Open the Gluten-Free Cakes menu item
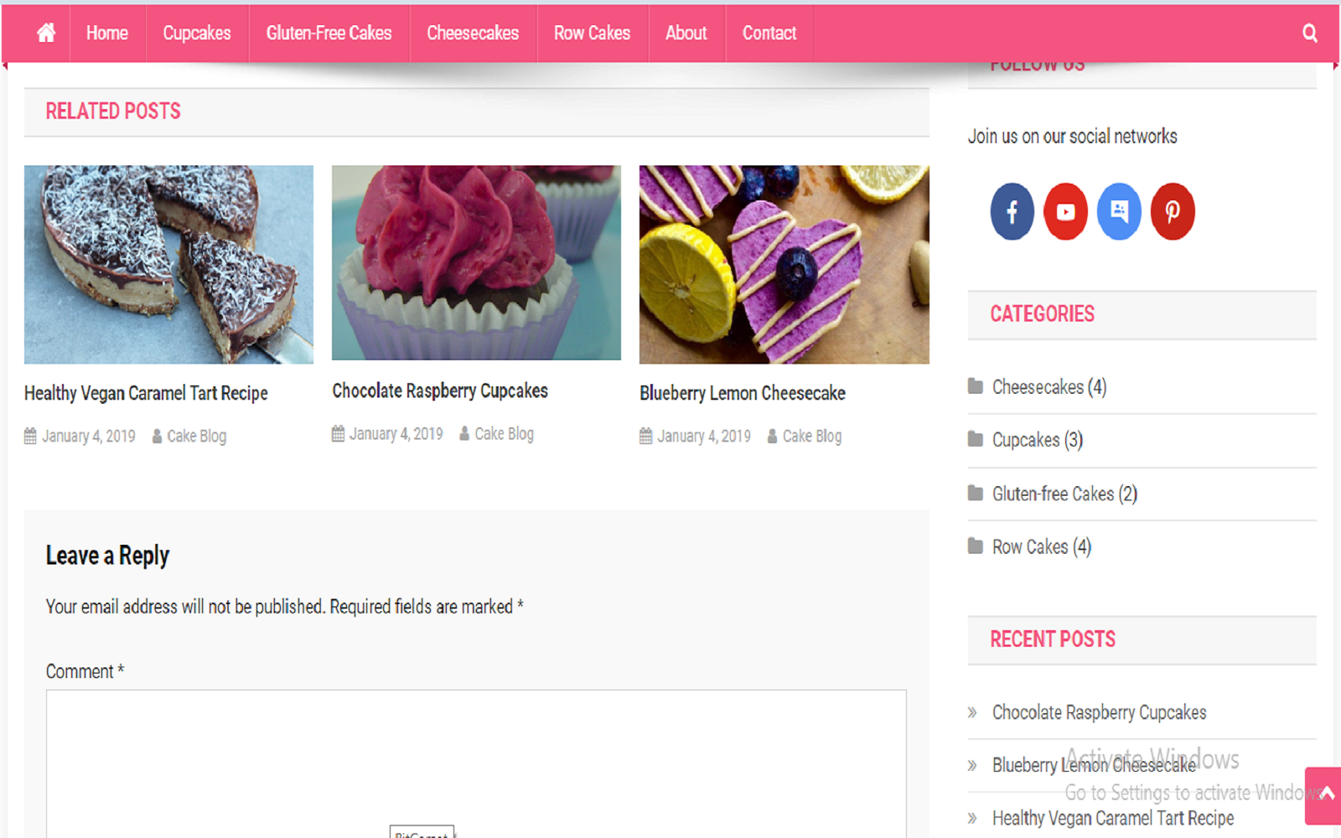This screenshot has width=1341, height=838. 329,33
